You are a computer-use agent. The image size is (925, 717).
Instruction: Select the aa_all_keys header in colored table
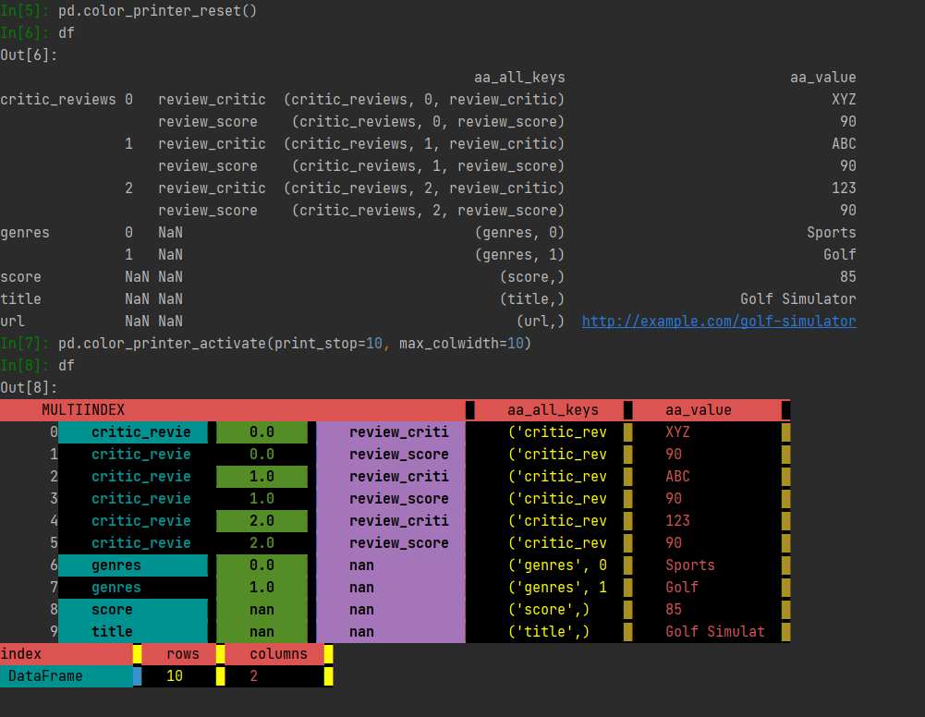click(553, 410)
